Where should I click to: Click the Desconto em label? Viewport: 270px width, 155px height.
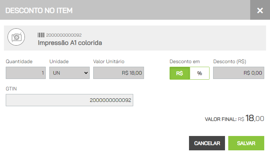coord(185,61)
